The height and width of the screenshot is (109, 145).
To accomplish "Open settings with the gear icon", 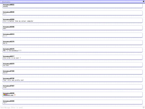I will click(x=143, y=1).
